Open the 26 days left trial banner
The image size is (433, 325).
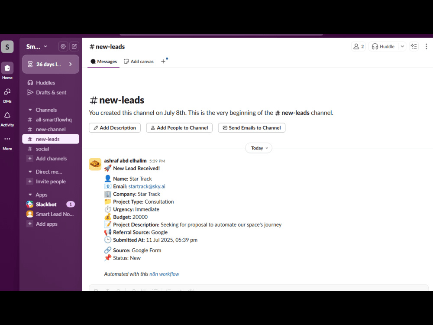(51, 64)
